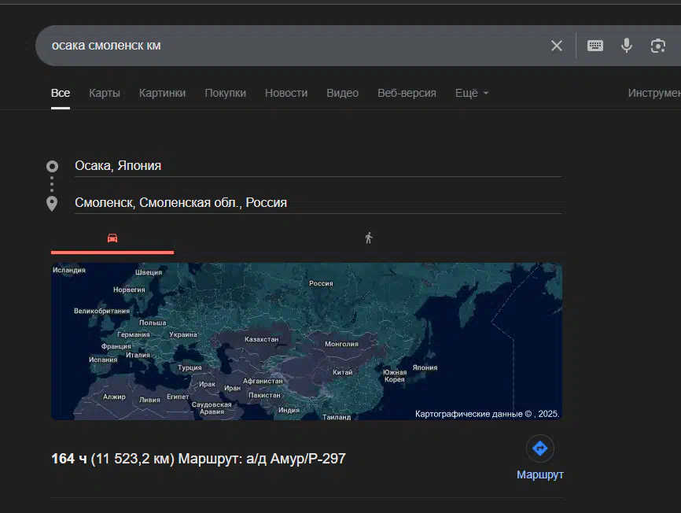Click the 'Картографические данные' map attribution text
681x513 pixels.
(x=487, y=414)
